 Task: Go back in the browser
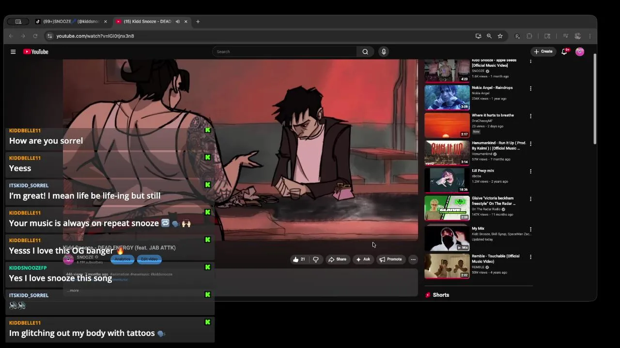[x=11, y=36]
